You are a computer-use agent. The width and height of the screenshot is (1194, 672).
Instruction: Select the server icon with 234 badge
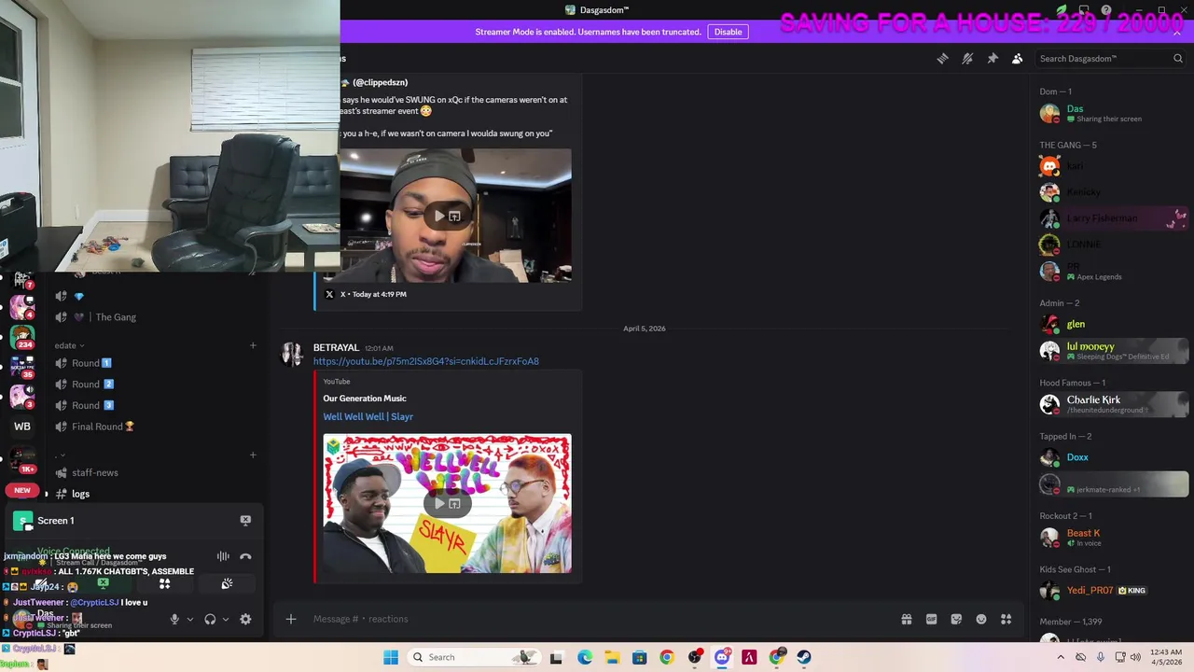pos(22,336)
